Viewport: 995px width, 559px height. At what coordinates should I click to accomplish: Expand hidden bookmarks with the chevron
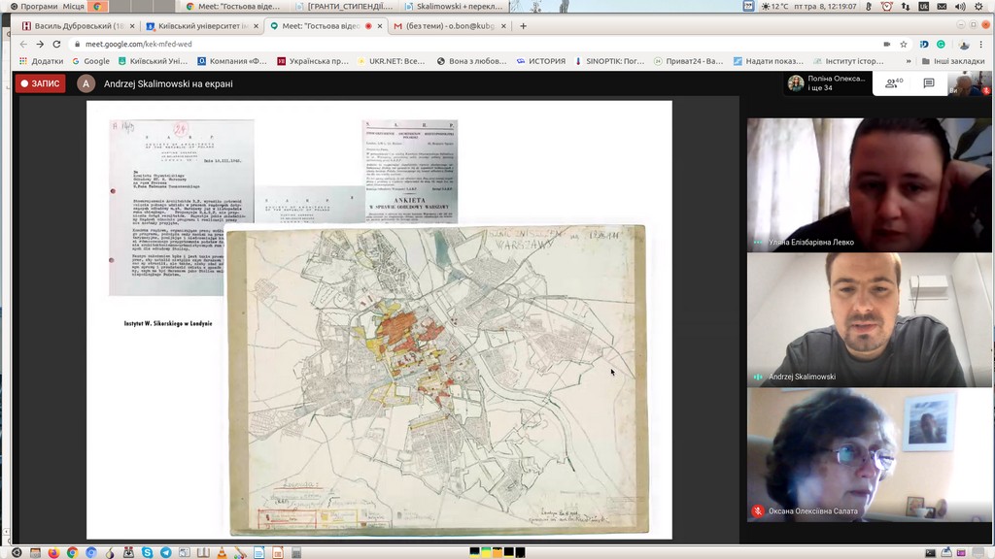(x=909, y=61)
